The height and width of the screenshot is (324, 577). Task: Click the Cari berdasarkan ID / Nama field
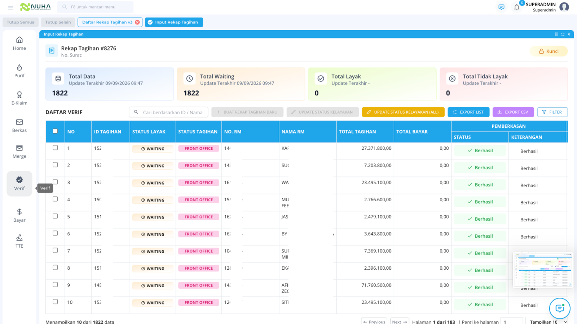(x=169, y=112)
